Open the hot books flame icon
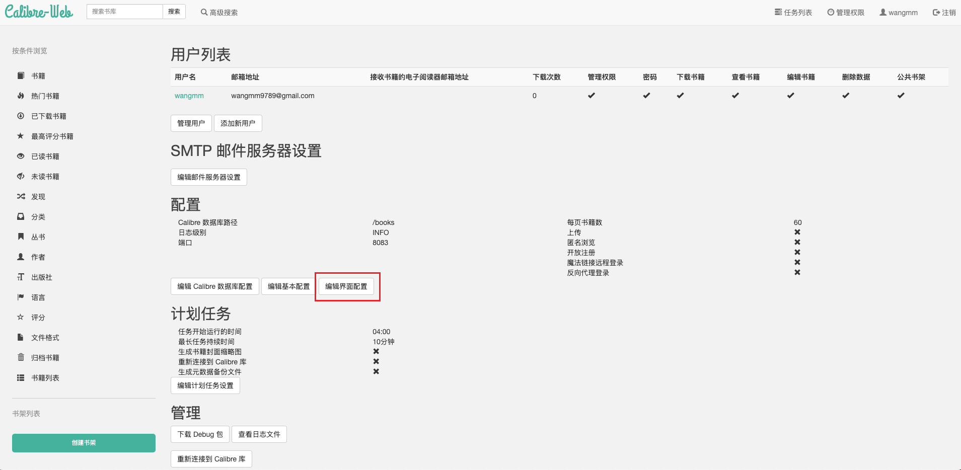Screen dimensions: 961x470 (x=21, y=96)
